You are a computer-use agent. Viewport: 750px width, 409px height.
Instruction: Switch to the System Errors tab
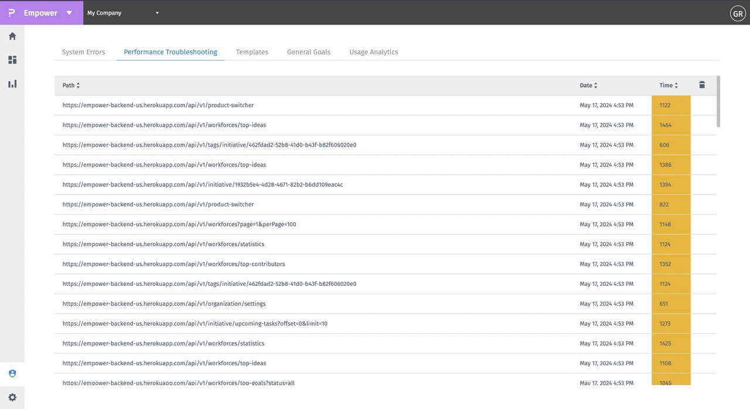pyautogui.click(x=83, y=52)
